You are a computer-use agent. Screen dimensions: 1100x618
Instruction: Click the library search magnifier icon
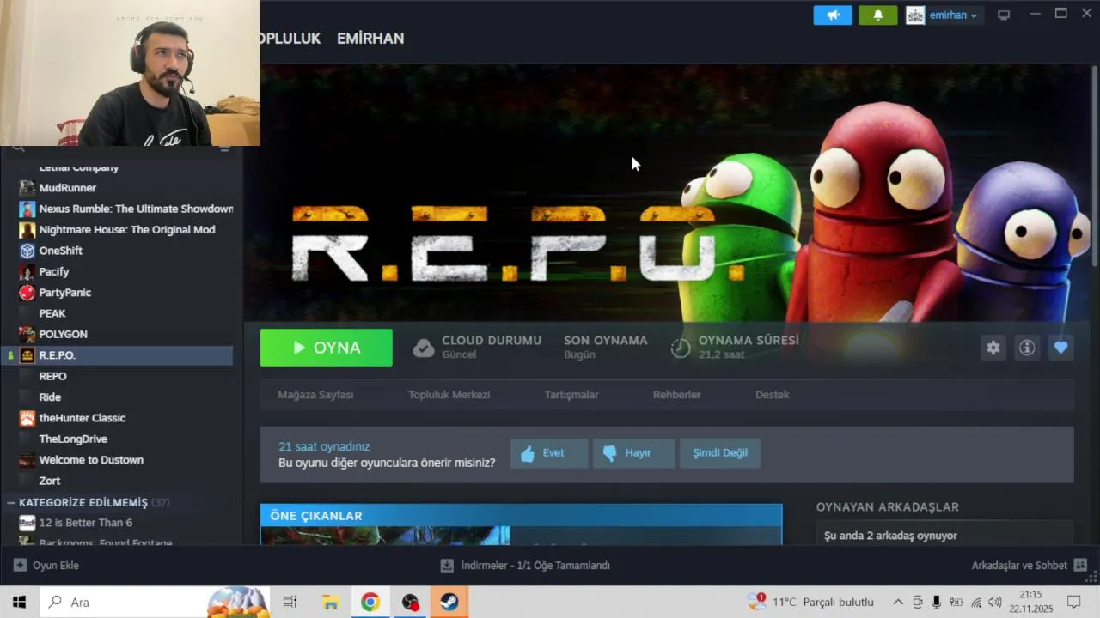coord(19,148)
